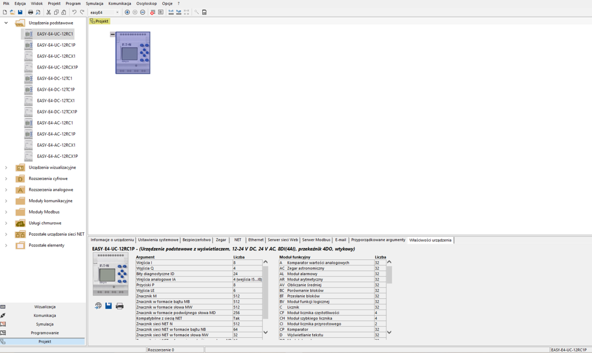This screenshot has width=592, height=353.
Task: Click the blue save icon in device properties
Action: [109, 306]
